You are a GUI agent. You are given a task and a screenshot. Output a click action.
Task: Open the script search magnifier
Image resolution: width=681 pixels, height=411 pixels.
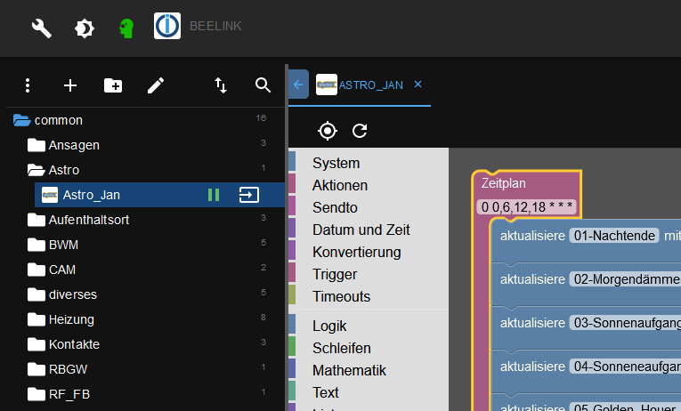[263, 85]
